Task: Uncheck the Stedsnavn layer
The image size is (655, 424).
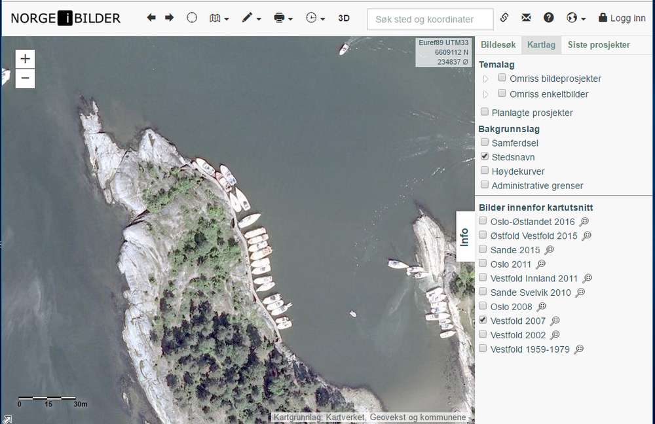Action: (x=485, y=156)
